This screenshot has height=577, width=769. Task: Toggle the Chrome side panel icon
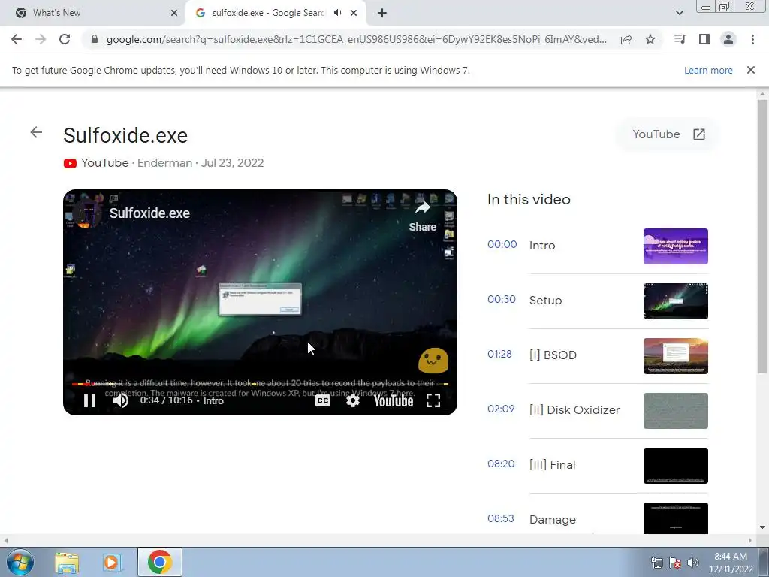click(x=704, y=39)
